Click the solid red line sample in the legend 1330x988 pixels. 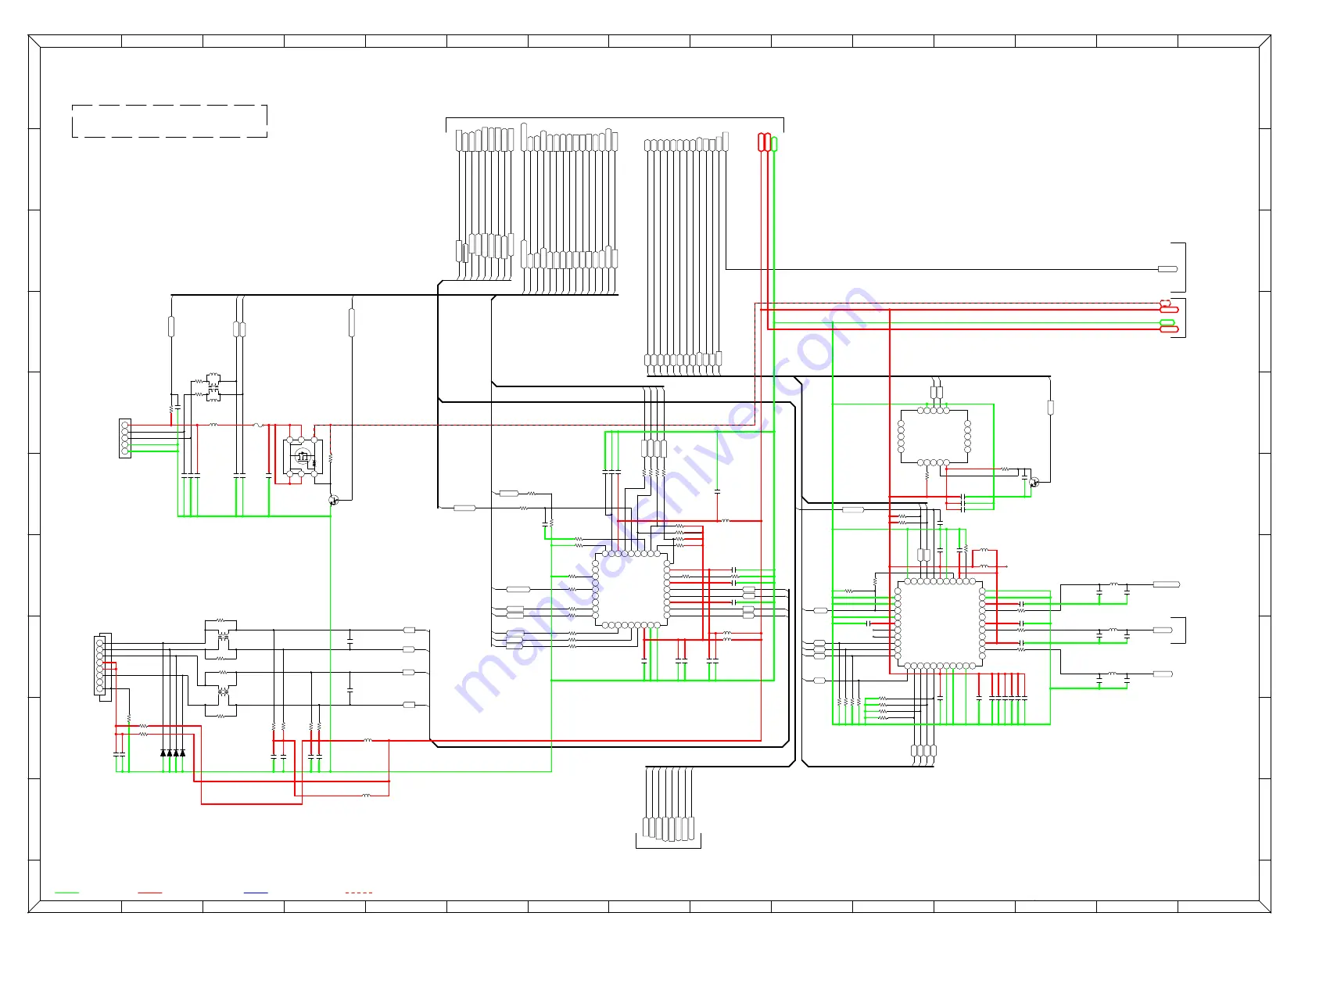point(149,892)
